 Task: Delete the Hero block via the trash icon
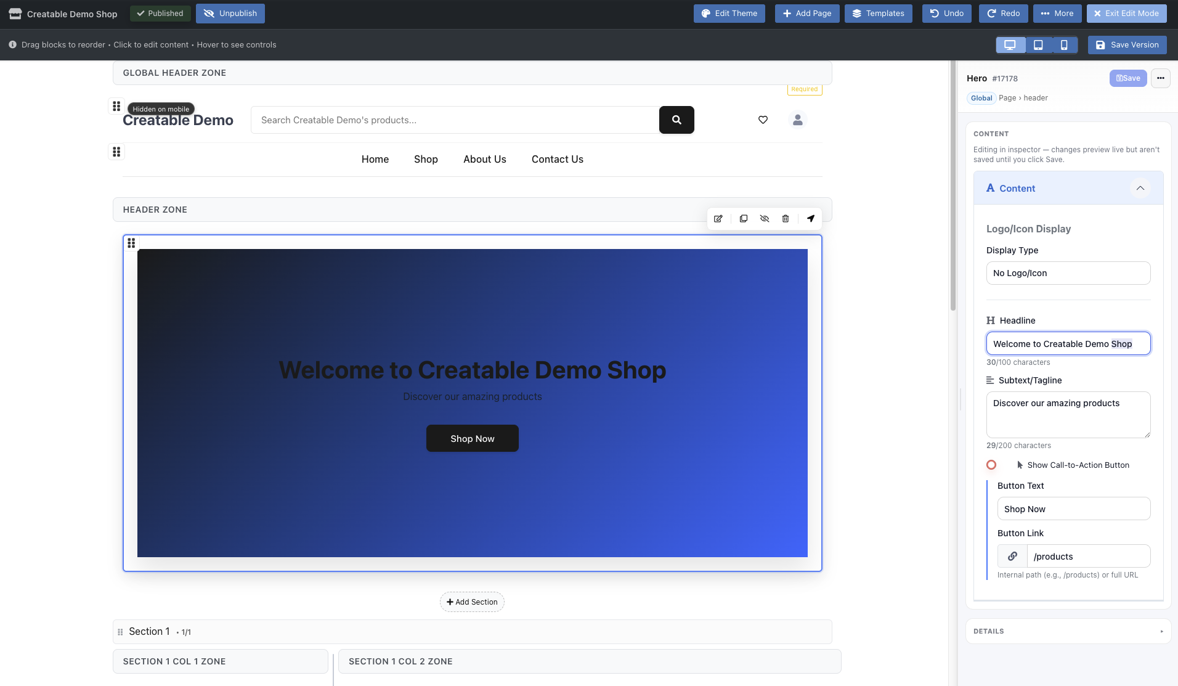click(x=785, y=218)
